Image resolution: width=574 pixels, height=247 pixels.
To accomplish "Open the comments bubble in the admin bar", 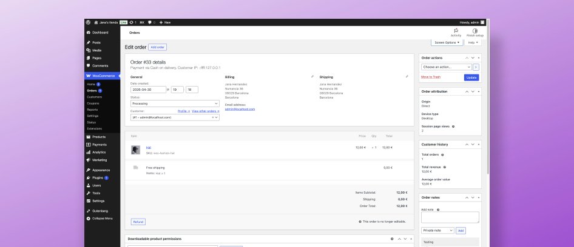I will click(x=149, y=22).
